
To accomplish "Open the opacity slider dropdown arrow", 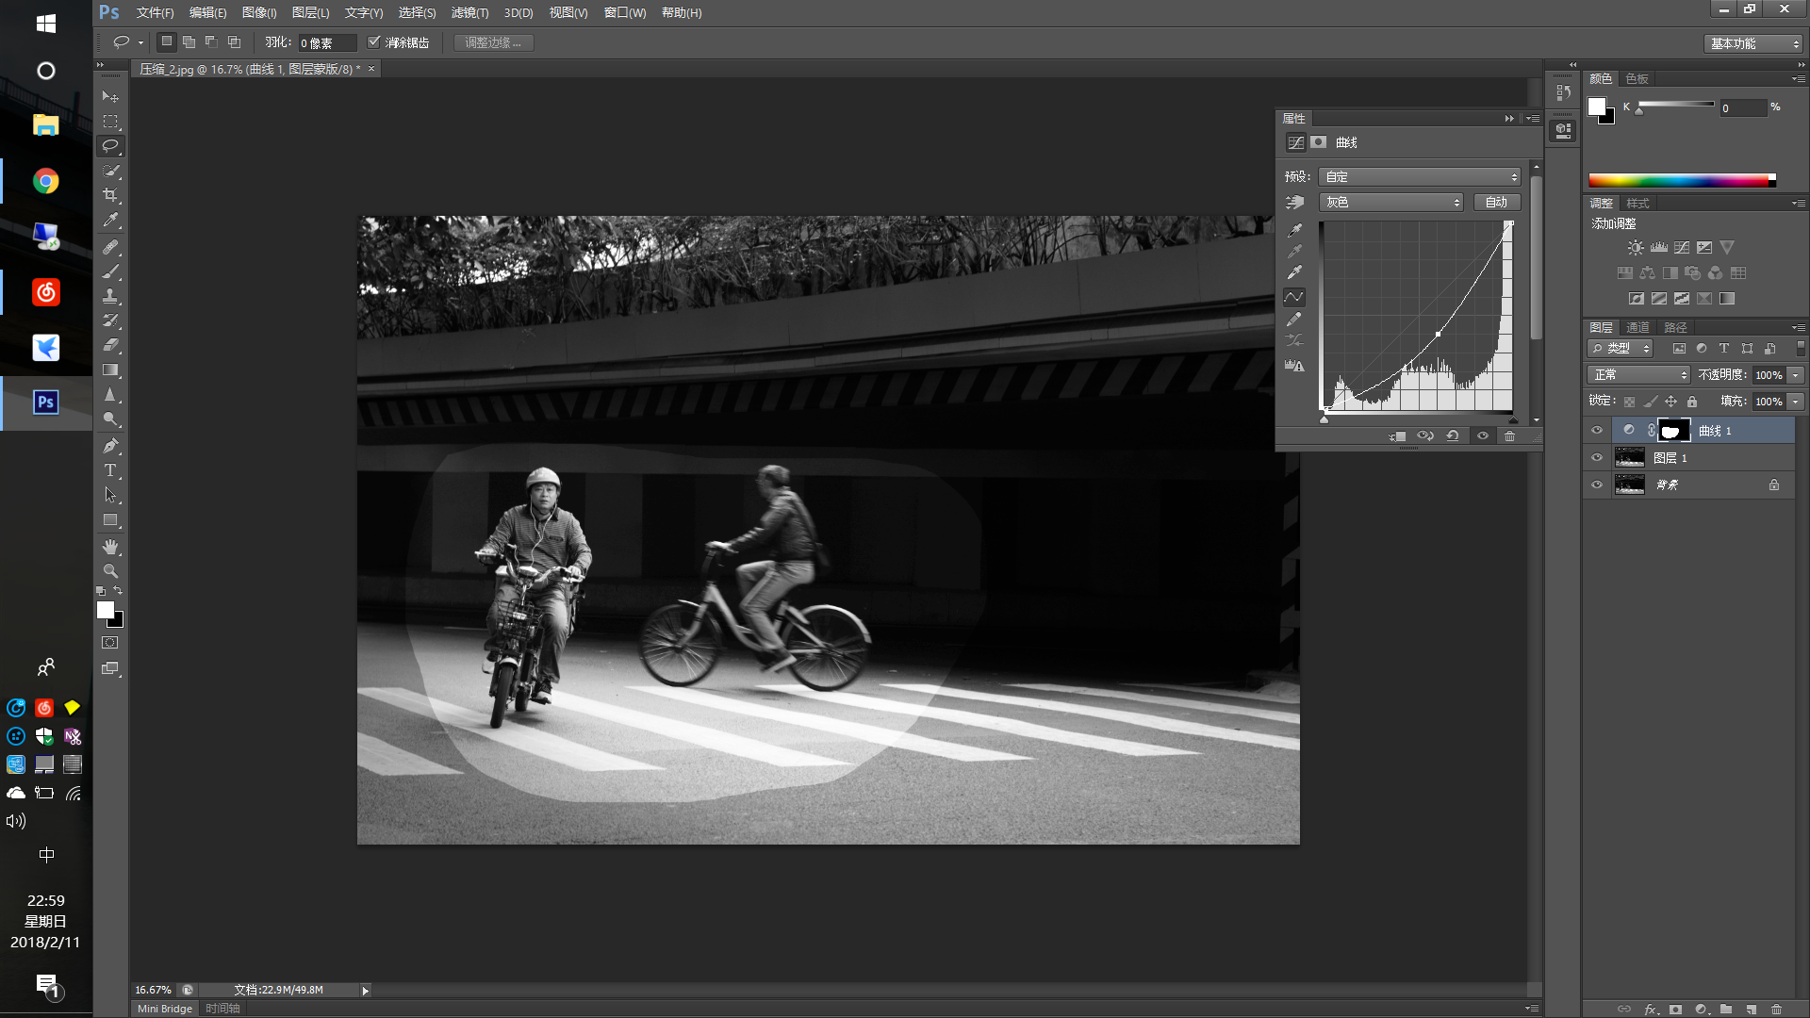I will pos(1796,375).
